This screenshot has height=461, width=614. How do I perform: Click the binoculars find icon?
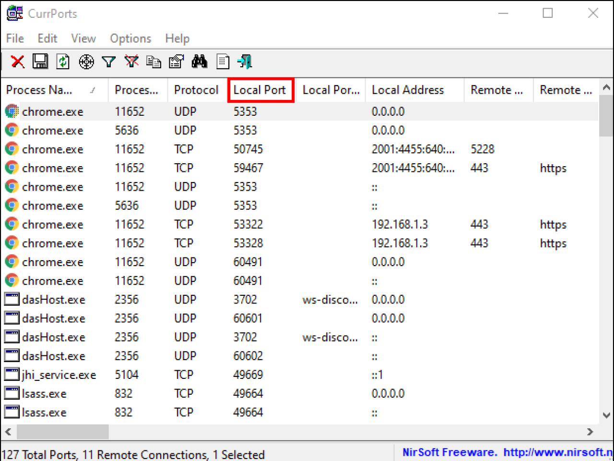200,61
